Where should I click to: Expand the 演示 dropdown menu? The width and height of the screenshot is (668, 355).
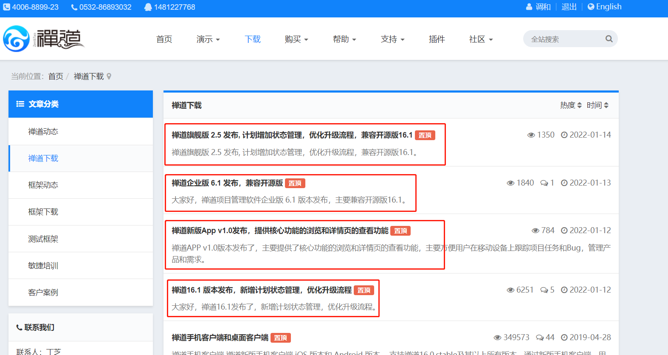tap(208, 39)
